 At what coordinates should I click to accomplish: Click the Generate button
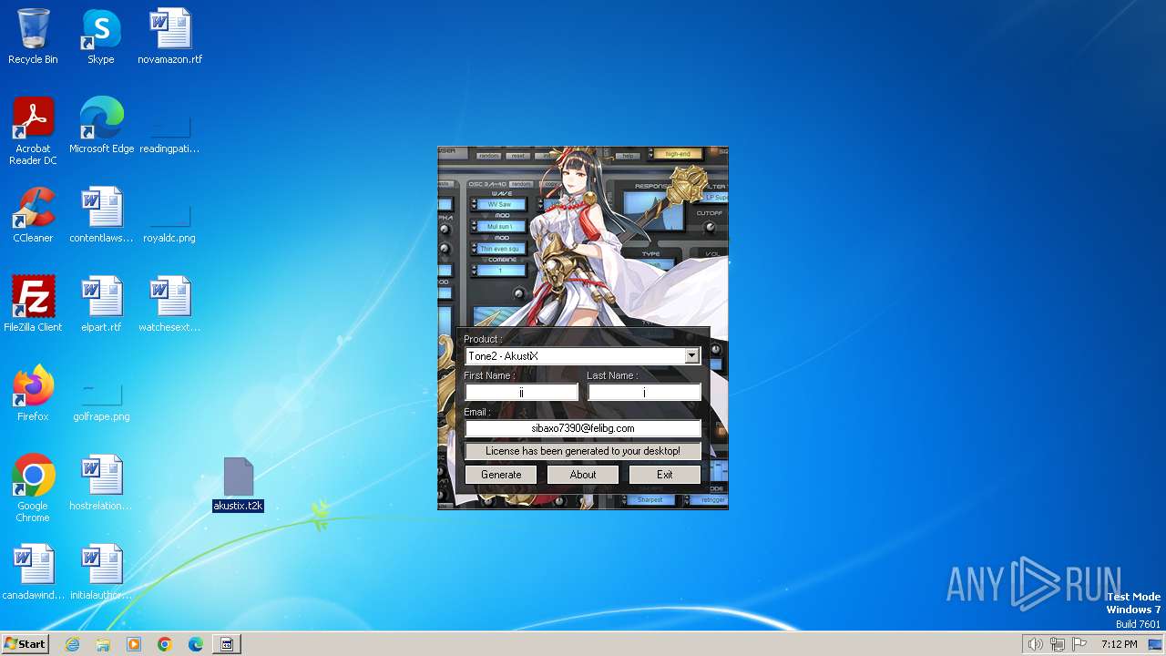(501, 475)
